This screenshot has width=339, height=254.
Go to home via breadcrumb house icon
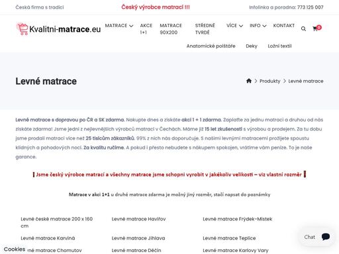point(249,81)
